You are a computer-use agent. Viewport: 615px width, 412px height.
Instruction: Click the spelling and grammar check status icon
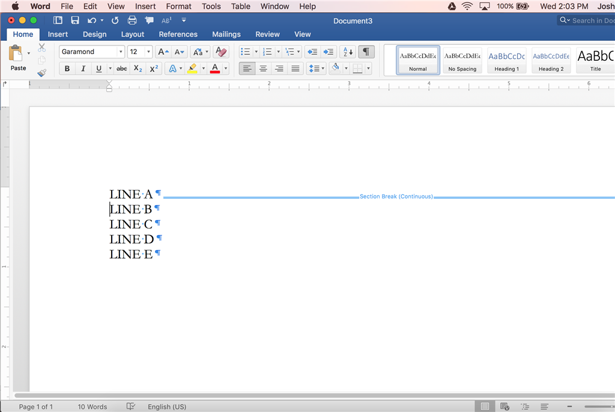click(131, 407)
